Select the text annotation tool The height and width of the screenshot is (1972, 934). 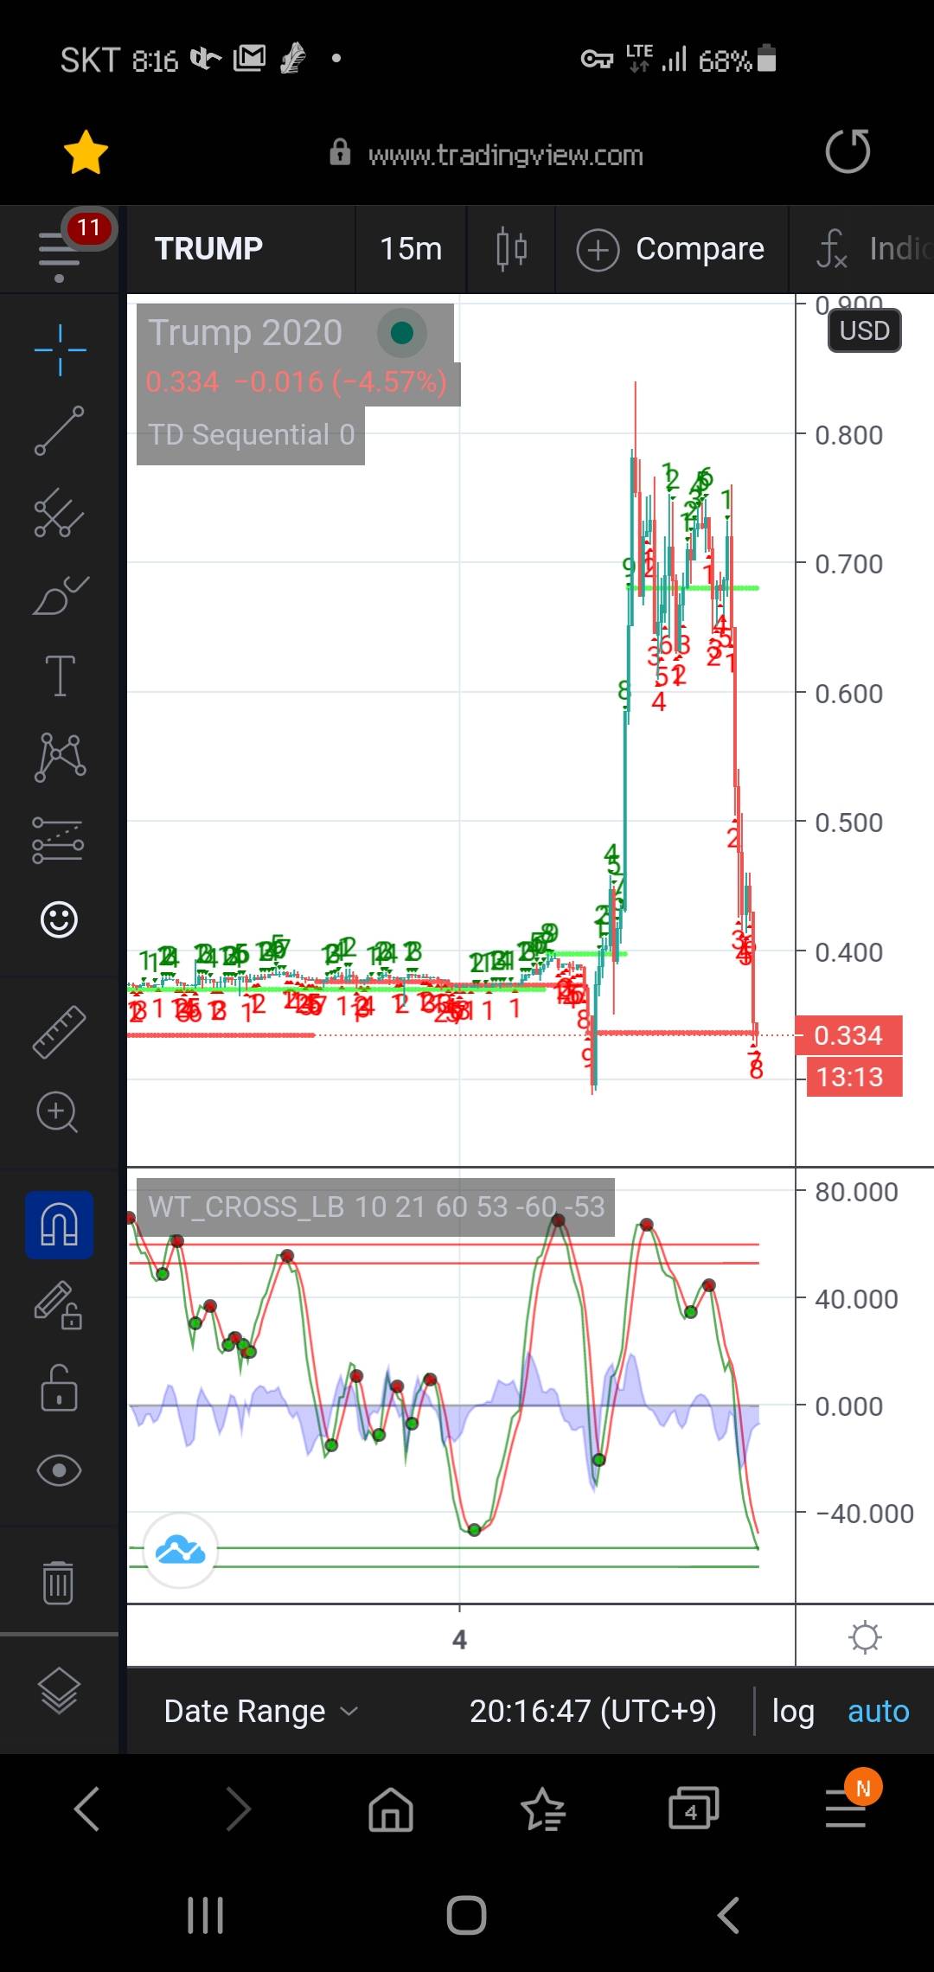[x=60, y=675]
